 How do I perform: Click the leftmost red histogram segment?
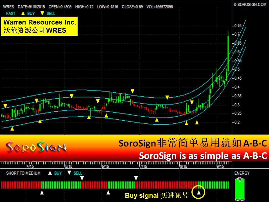point(2,185)
